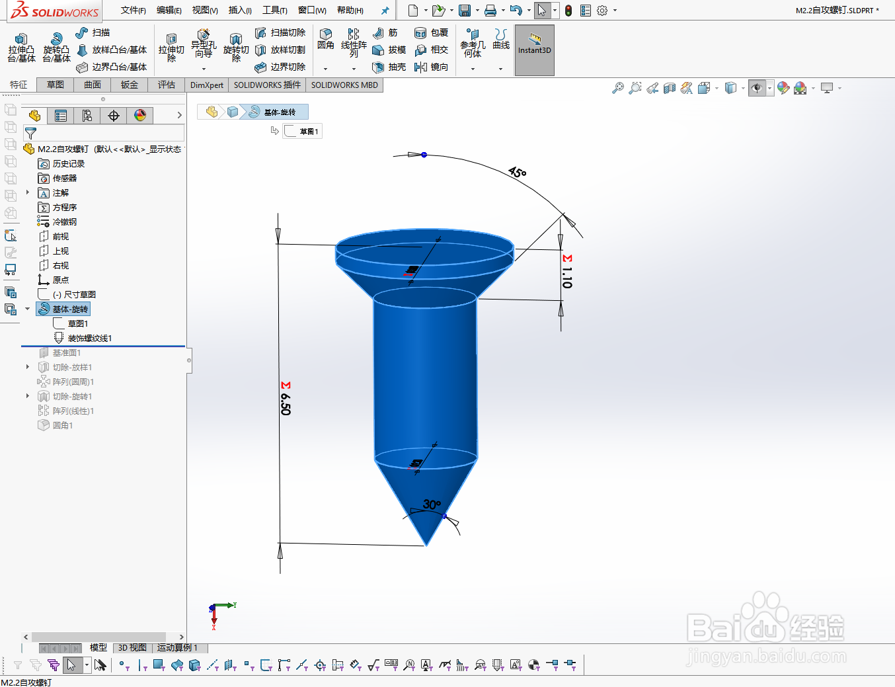Collapse the 基体-旋转 feature node
This screenshot has width=895, height=687.
[28, 309]
